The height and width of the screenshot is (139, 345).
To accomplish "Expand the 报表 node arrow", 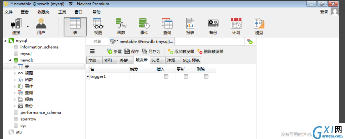I will point(15,99).
